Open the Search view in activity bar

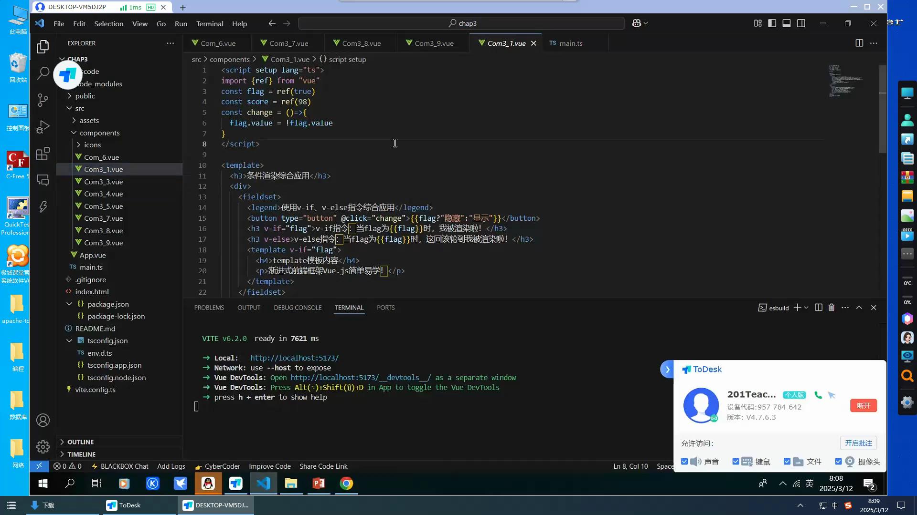tap(43, 73)
